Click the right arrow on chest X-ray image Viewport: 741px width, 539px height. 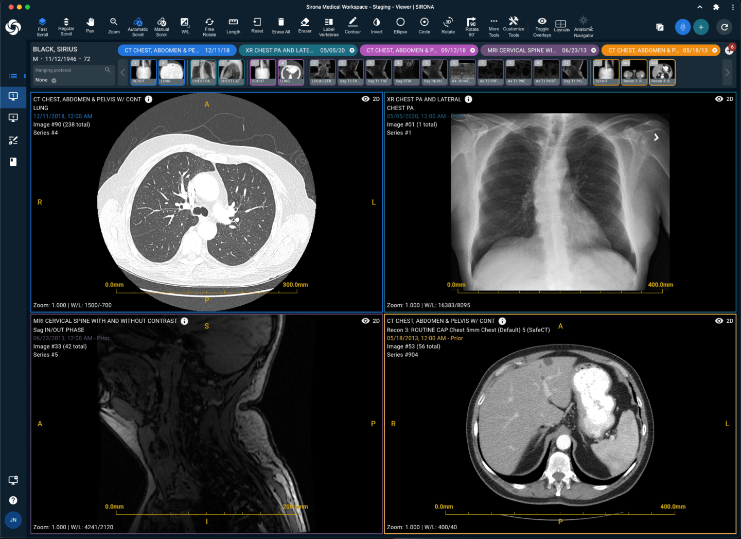pos(656,137)
